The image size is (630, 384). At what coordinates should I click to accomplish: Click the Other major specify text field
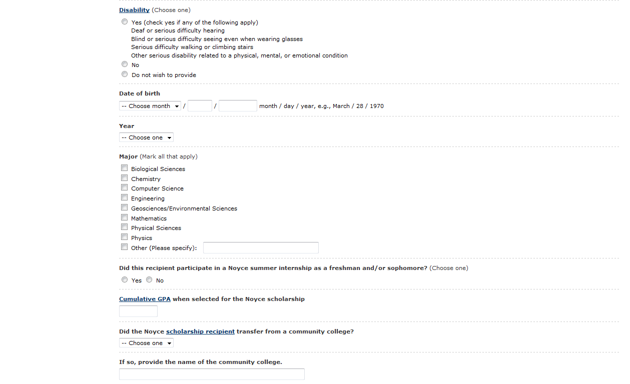pyautogui.click(x=261, y=248)
